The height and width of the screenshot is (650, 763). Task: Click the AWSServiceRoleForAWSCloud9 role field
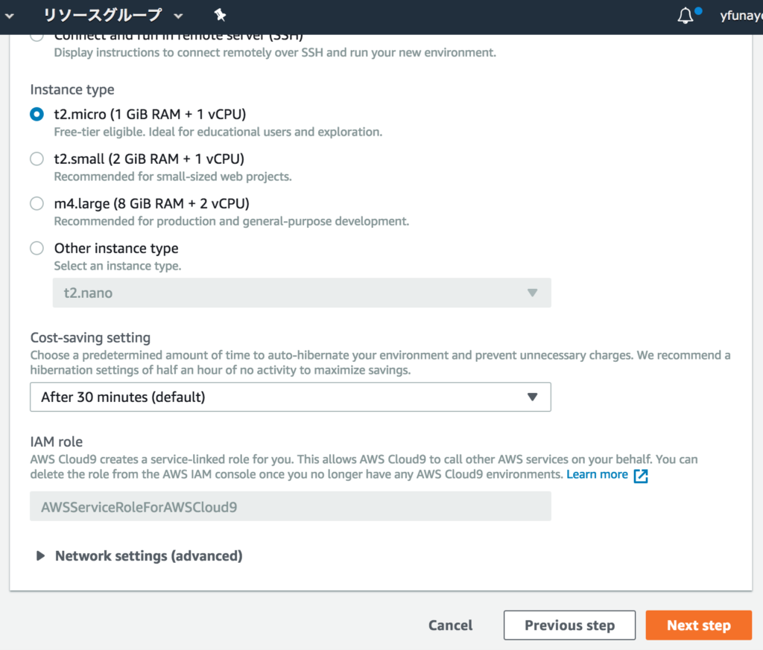click(x=291, y=506)
